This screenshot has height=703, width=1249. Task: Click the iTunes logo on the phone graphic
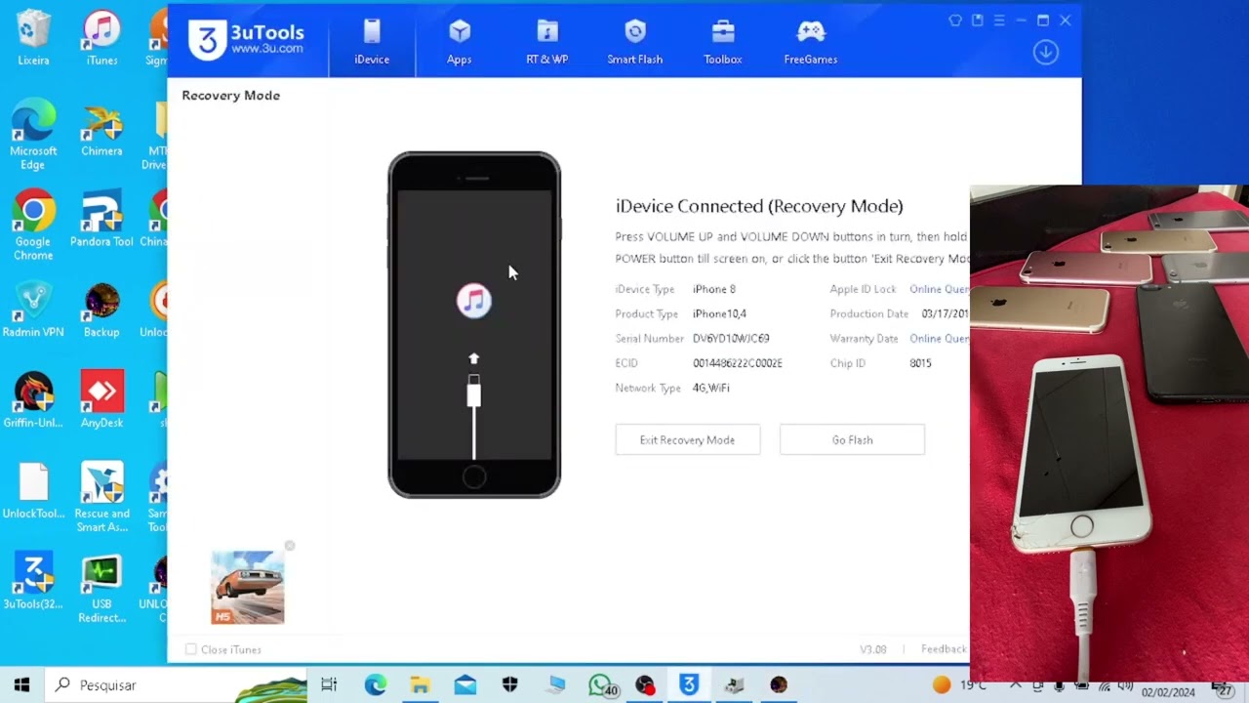click(474, 300)
